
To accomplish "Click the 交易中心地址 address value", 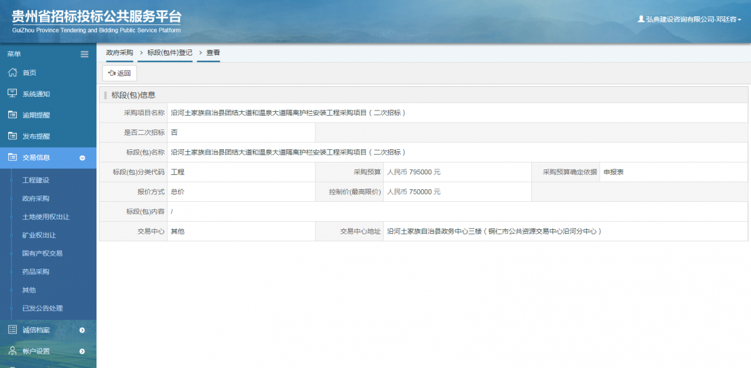I will pos(494,231).
